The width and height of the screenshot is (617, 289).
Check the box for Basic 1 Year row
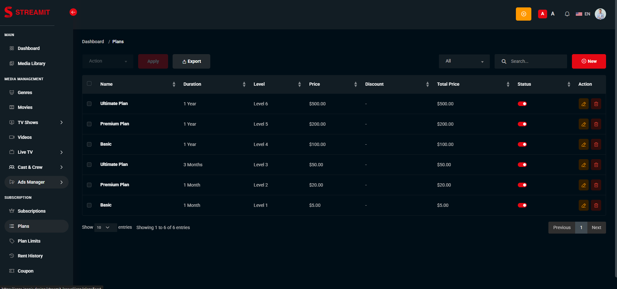click(89, 144)
